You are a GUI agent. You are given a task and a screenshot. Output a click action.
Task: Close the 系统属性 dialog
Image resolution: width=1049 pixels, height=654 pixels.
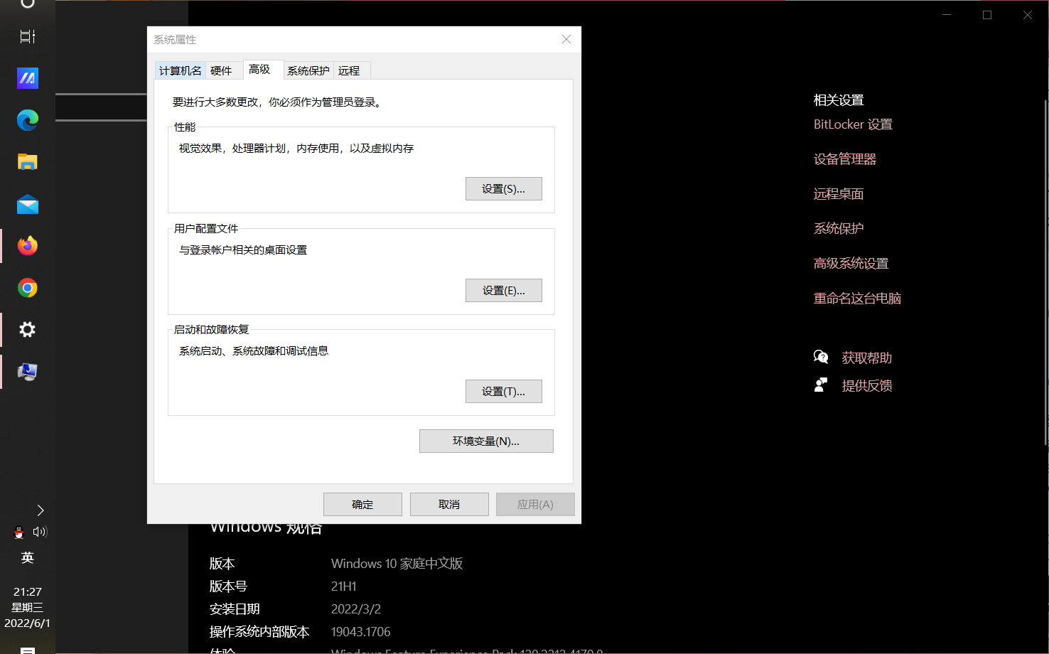(566, 39)
